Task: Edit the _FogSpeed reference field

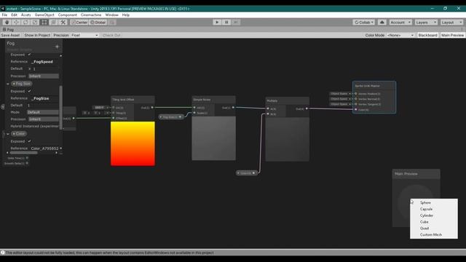Action: pos(44,62)
